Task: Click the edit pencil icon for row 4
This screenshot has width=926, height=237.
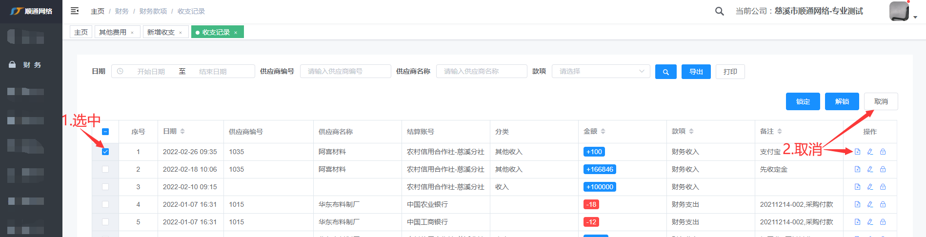Action: pyautogui.click(x=870, y=204)
